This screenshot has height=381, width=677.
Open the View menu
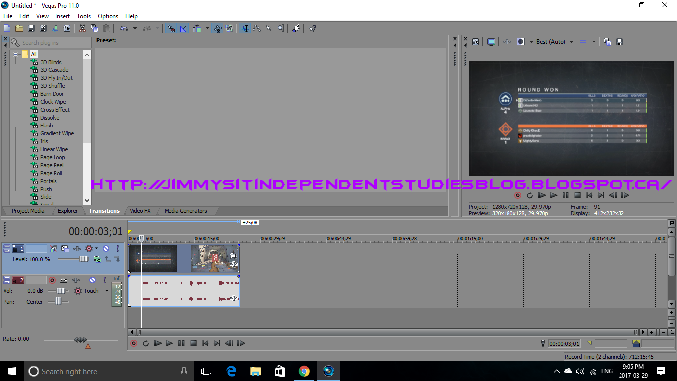pos(42,16)
